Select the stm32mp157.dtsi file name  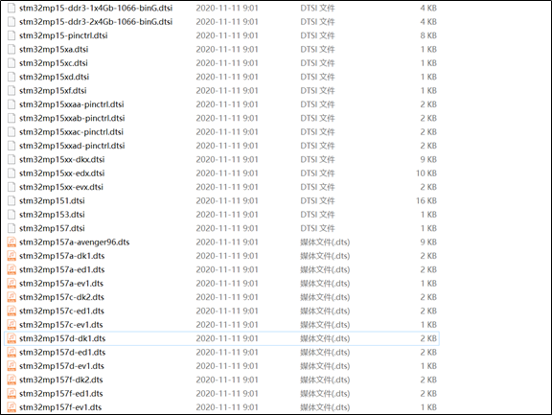coord(52,228)
